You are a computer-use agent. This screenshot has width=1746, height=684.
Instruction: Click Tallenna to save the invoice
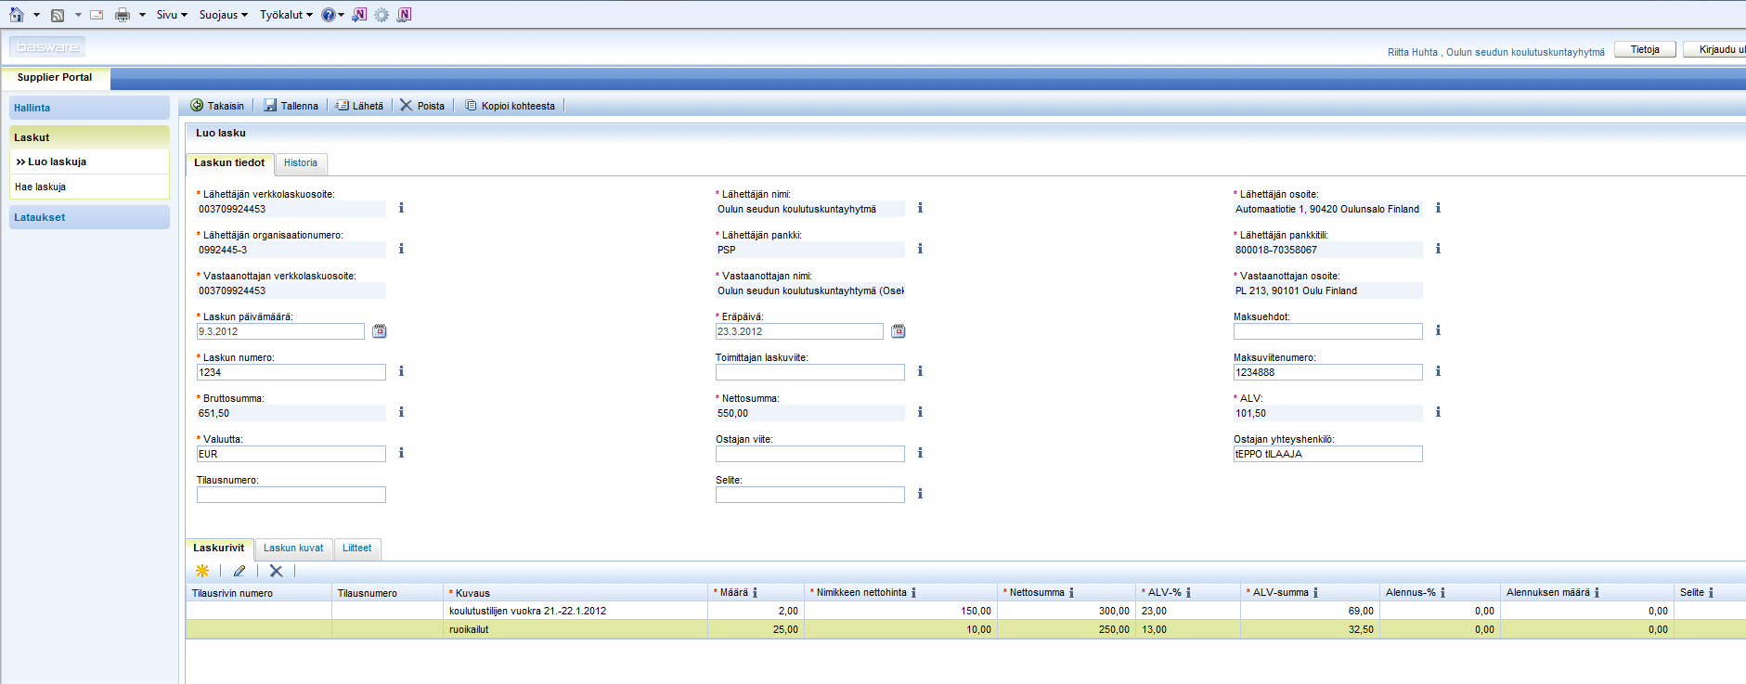tap(291, 106)
